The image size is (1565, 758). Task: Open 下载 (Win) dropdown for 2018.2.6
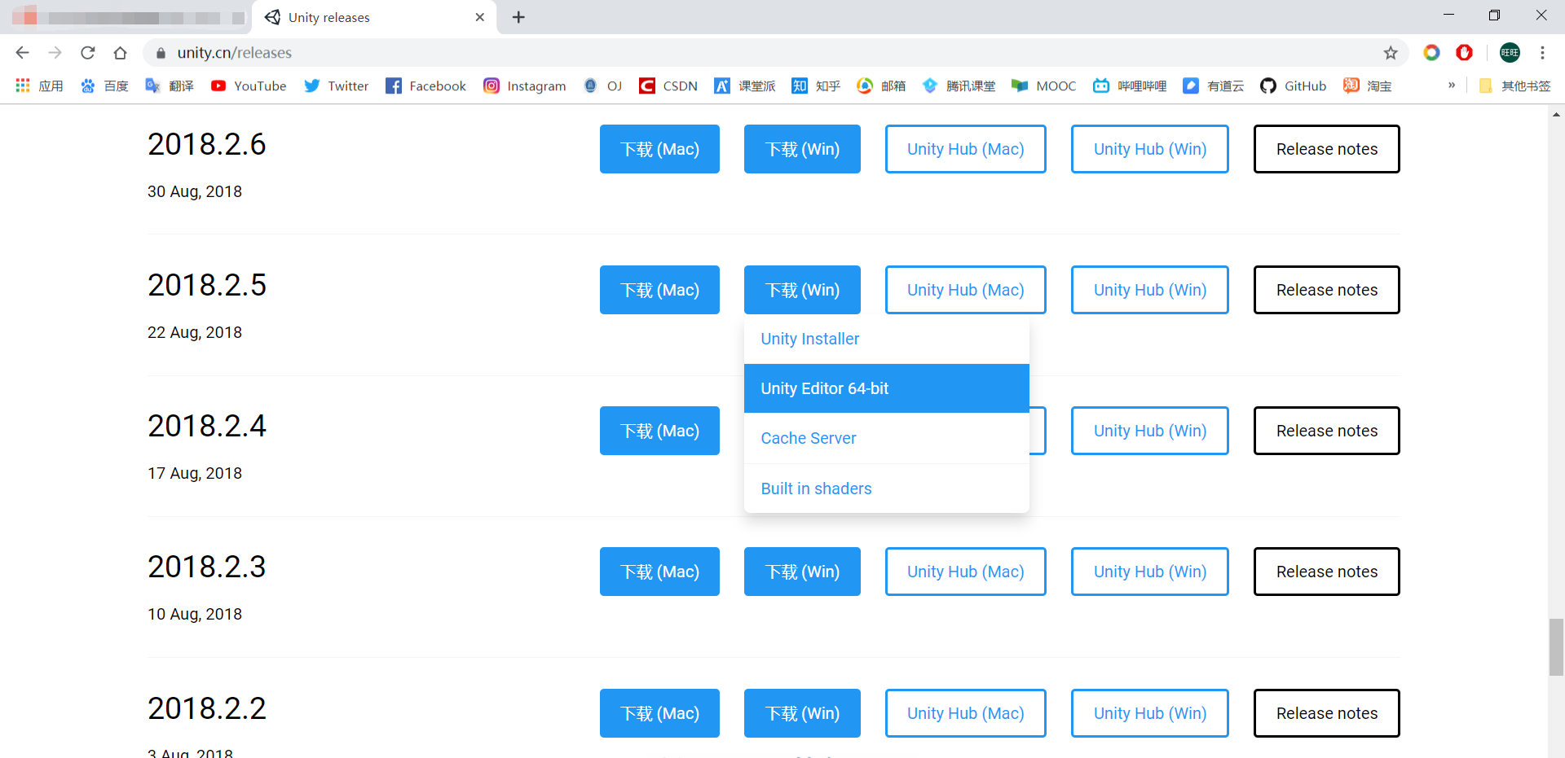tap(802, 149)
